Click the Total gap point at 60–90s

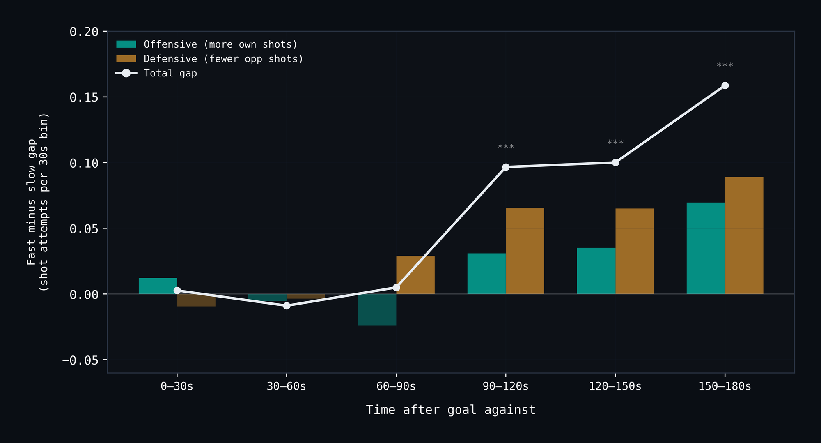click(396, 288)
